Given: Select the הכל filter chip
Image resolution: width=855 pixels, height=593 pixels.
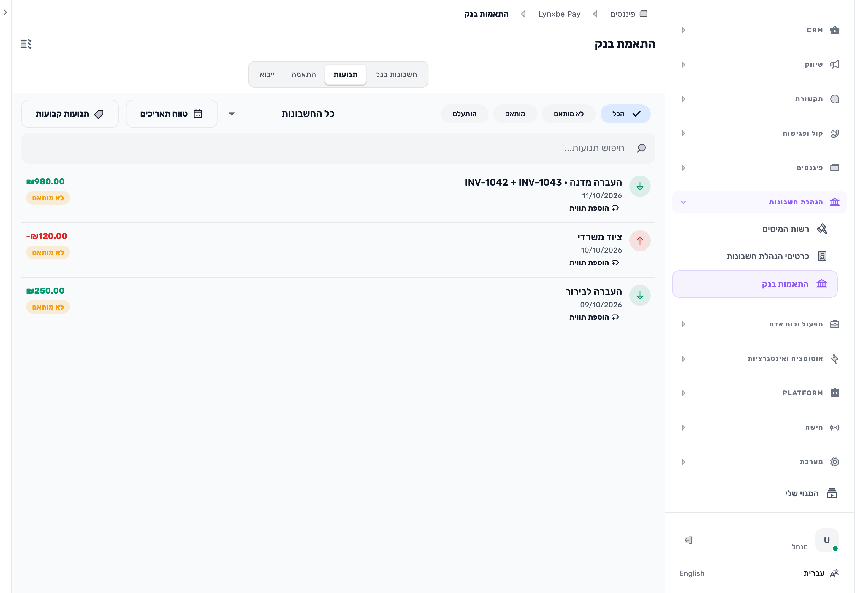Looking at the screenshot, I should click(626, 114).
